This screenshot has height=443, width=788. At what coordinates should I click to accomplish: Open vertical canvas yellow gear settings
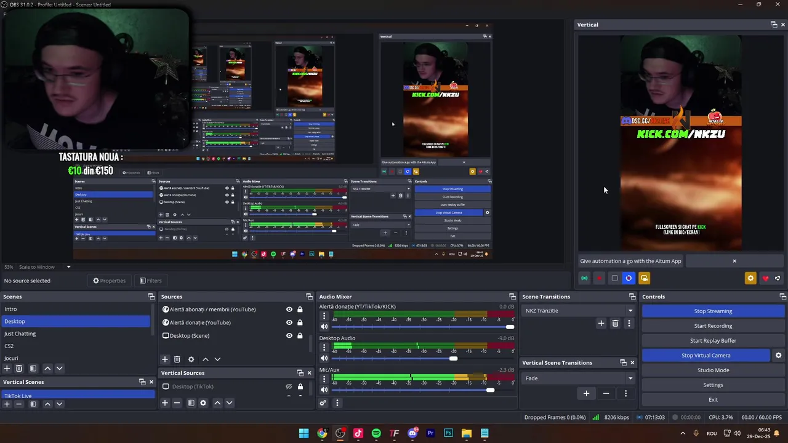[750, 278]
